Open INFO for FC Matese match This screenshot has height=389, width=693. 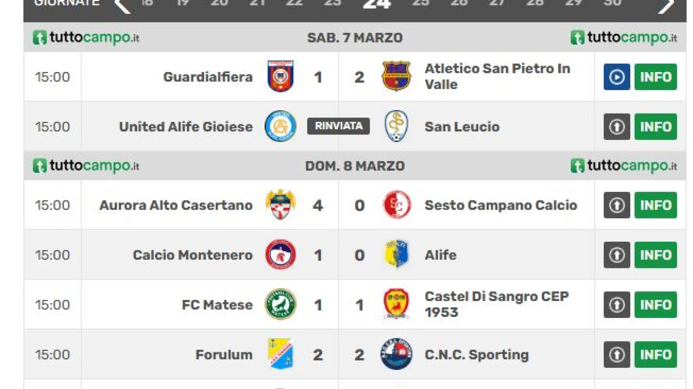click(655, 305)
